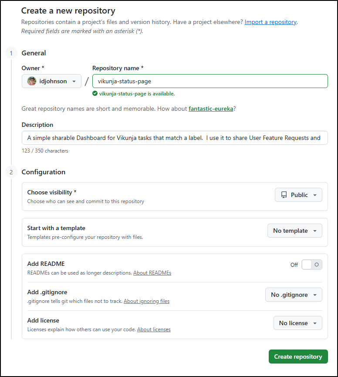Click into the Description text field
Image resolution: width=338 pixels, height=377 pixels.
click(x=174, y=138)
